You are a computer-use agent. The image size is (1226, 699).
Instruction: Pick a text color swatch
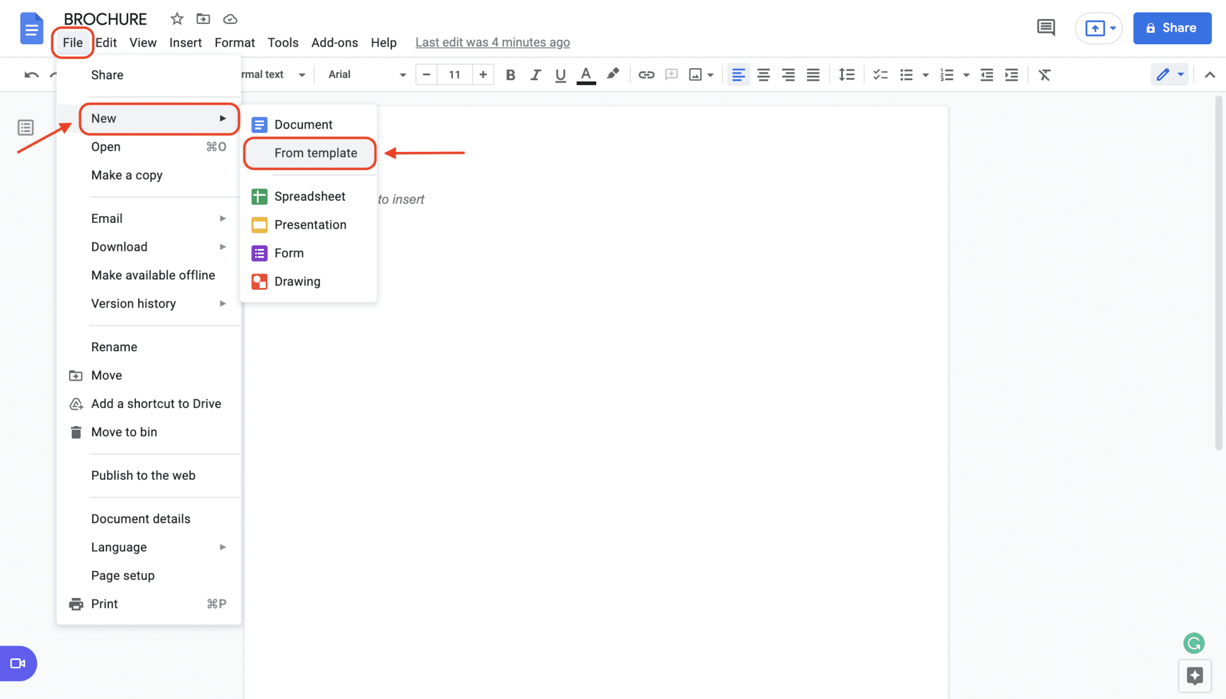pyautogui.click(x=585, y=74)
